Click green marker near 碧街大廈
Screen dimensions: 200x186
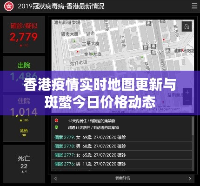click(x=74, y=41)
